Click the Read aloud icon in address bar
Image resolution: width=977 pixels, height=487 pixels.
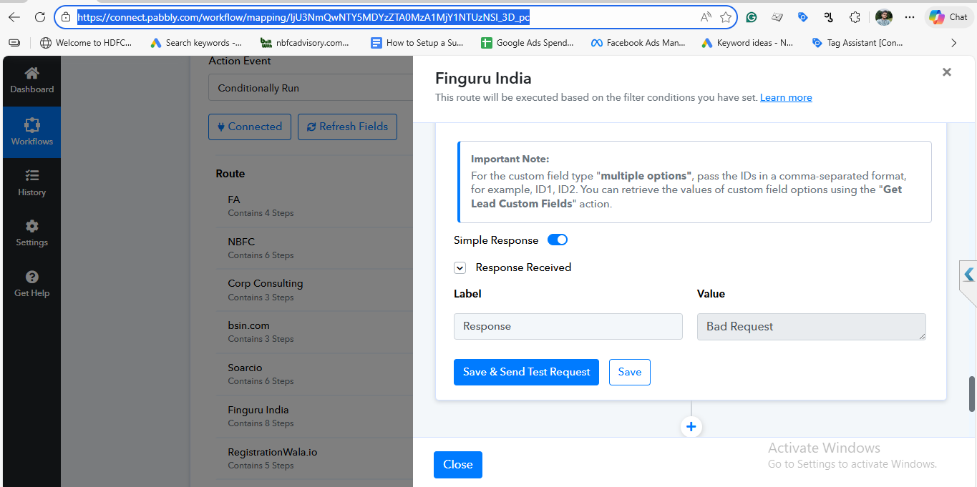(706, 17)
